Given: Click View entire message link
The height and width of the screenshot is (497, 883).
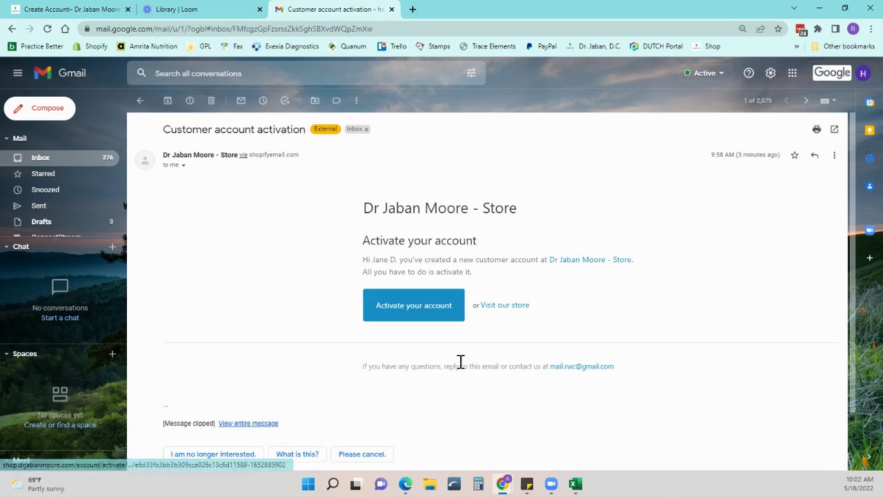Looking at the screenshot, I should click(248, 424).
